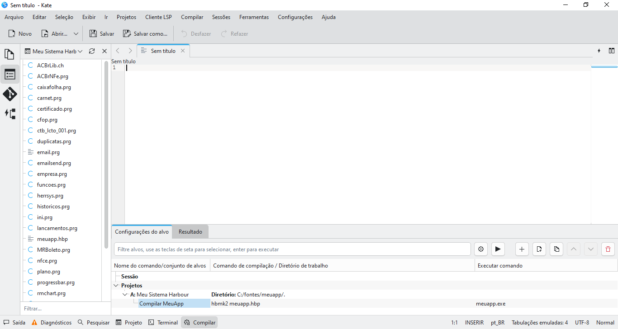Open build target settings gear icon
This screenshot has width=618, height=329.
[x=481, y=249]
